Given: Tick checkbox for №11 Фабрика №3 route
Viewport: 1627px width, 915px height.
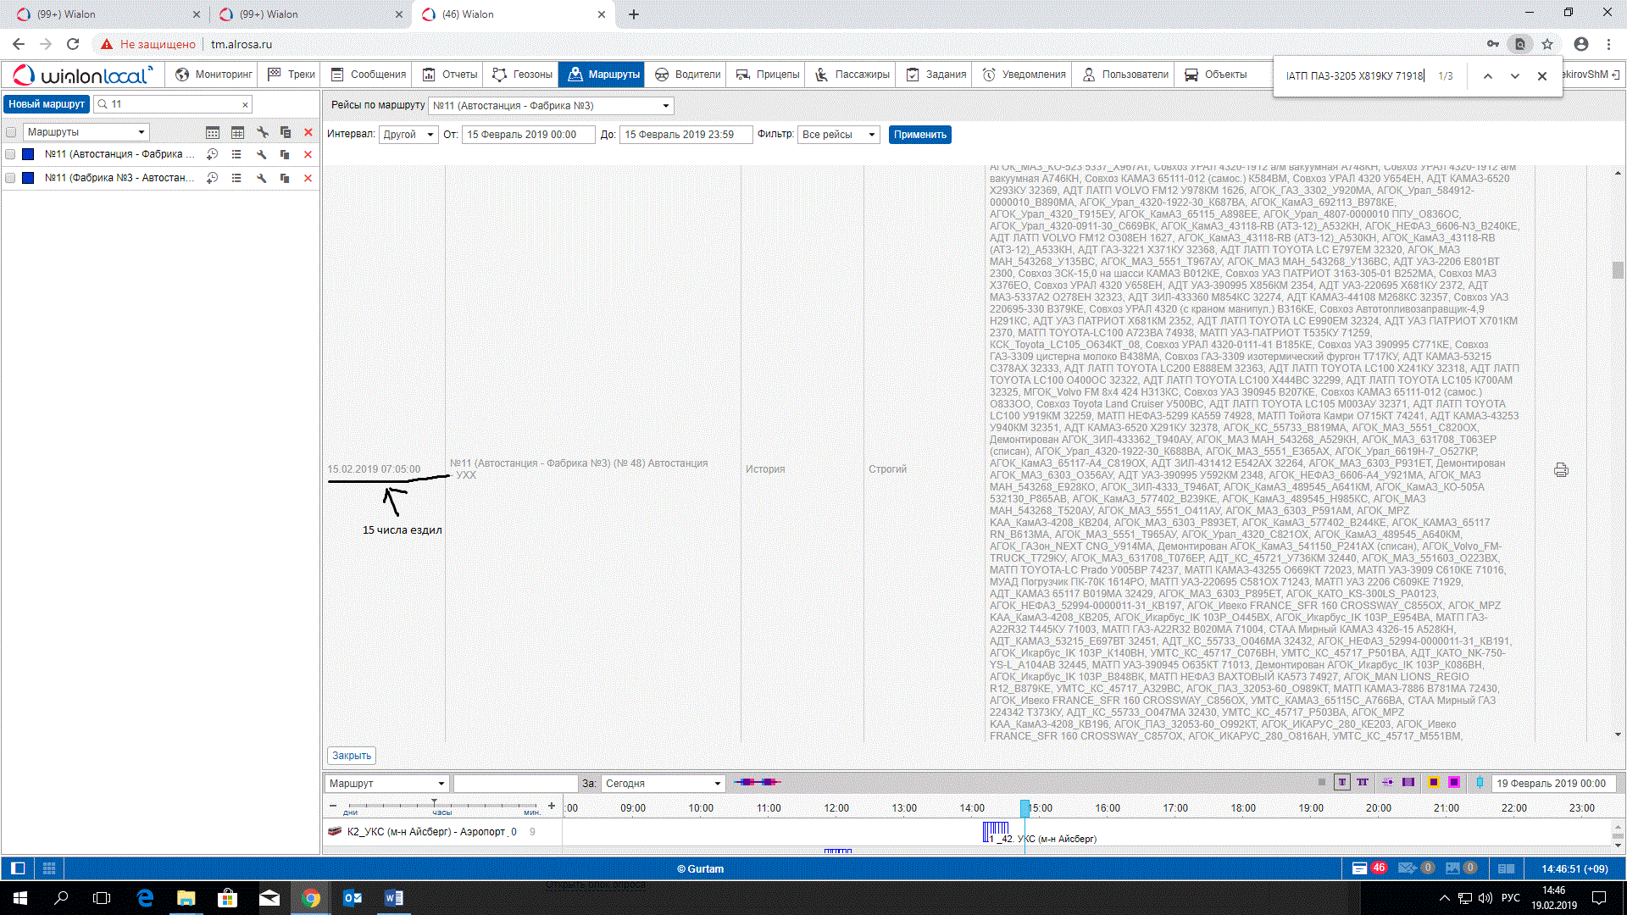Looking at the screenshot, I should [x=11, y=178].
